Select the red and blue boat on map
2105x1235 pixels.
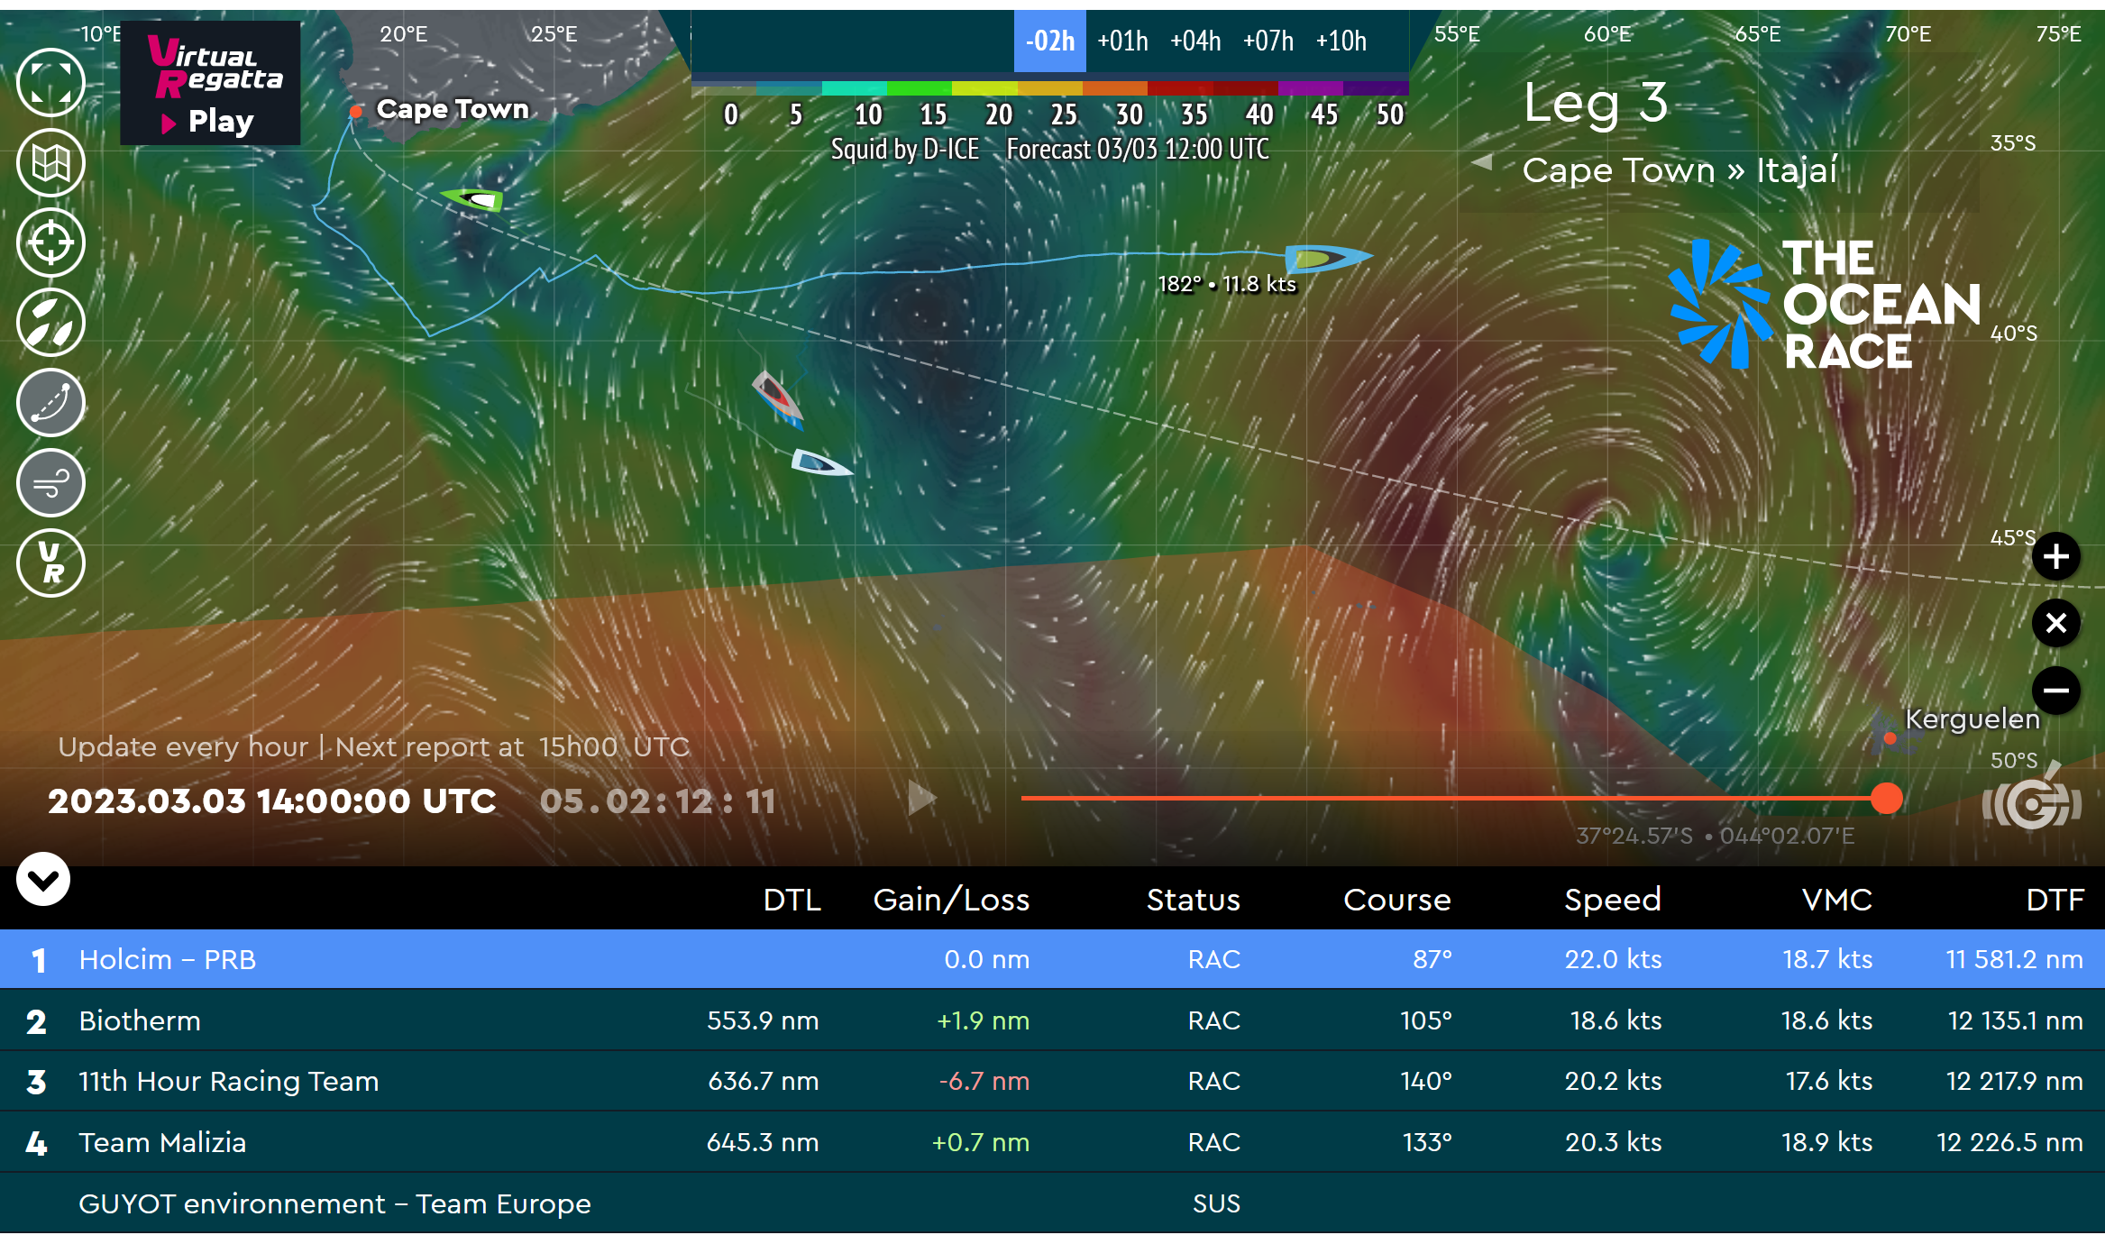777,398
